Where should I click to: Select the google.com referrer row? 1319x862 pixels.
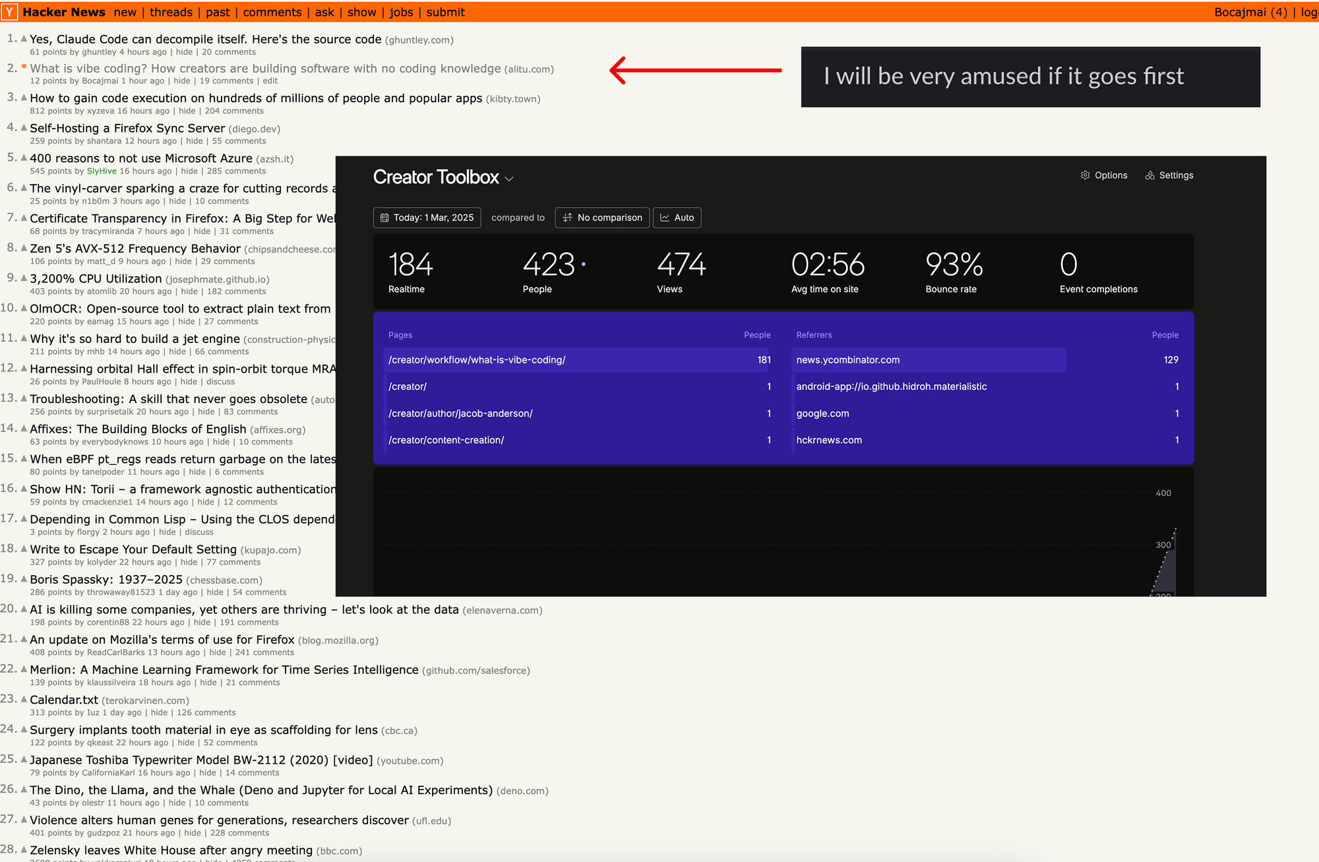(x=987, y=413)
